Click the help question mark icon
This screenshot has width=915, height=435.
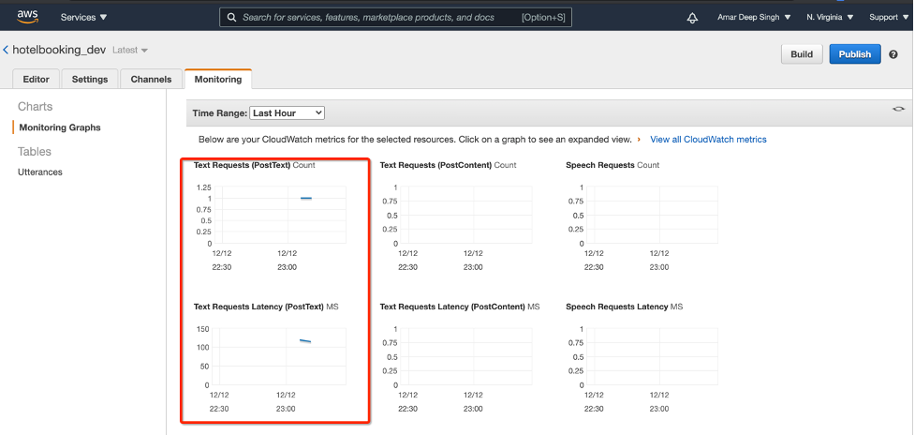point(893,54)
